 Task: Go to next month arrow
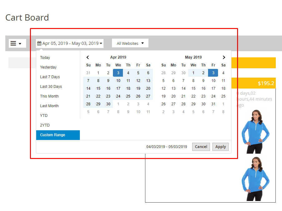click(x=224, y=57)
